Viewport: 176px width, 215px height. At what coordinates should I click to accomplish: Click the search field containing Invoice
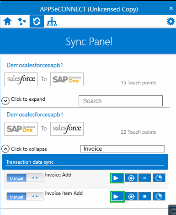pos(123,149)
